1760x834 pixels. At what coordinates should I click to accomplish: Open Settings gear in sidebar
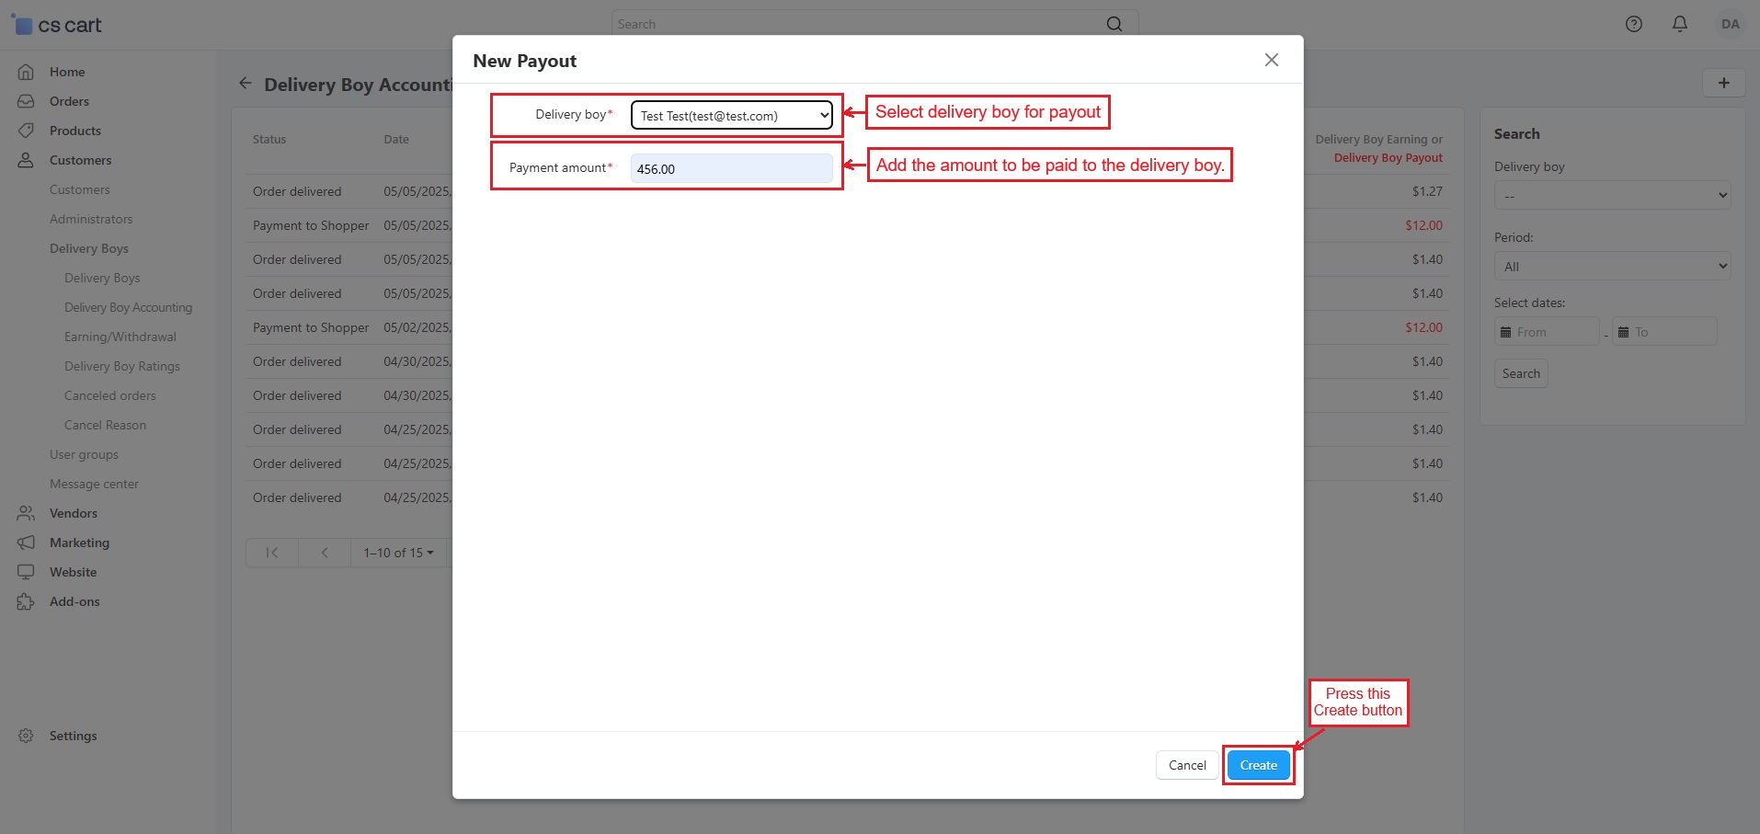pyautogui.click(x=26, y=736)
